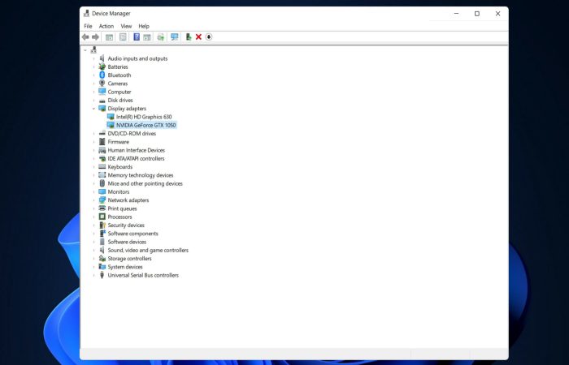Collapse the Display adapters category
The image size is (569, 365).
point(93,108)
